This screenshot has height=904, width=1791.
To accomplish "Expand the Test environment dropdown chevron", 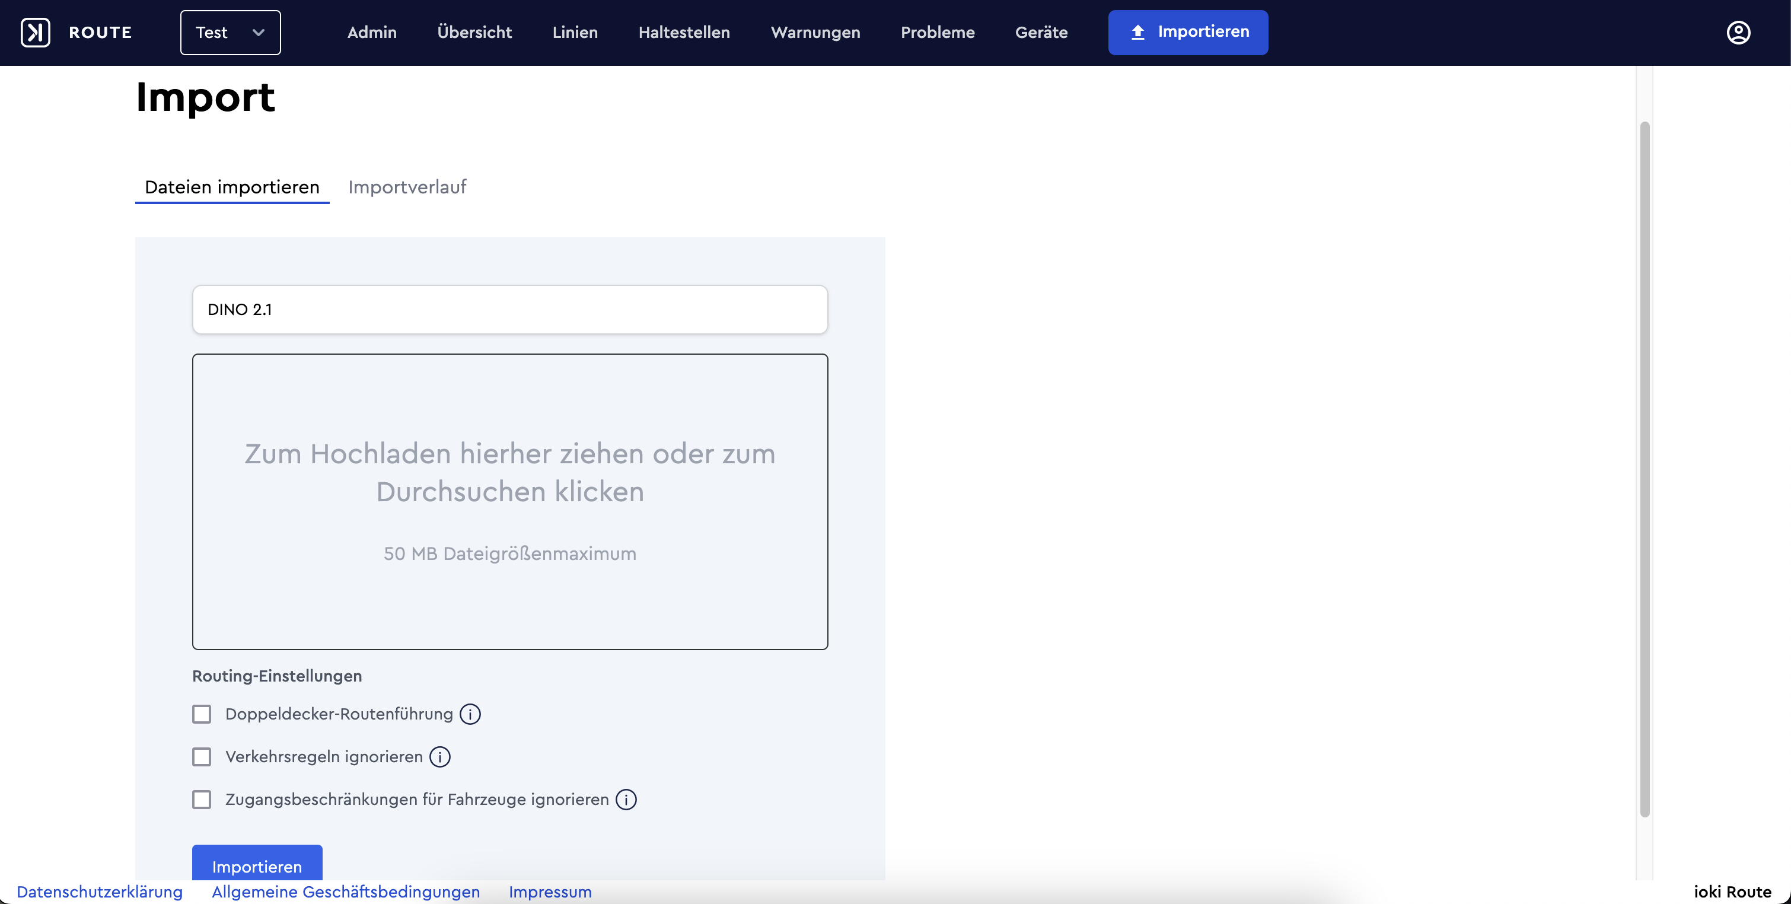I will click(259, 33).
